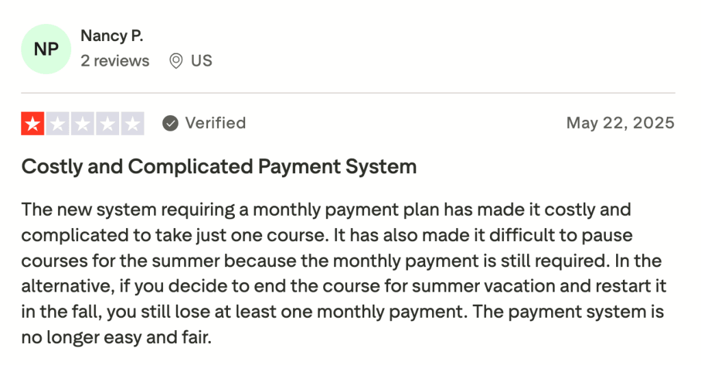Click the "2 reviews" count
701x365 pixels.
114,61
